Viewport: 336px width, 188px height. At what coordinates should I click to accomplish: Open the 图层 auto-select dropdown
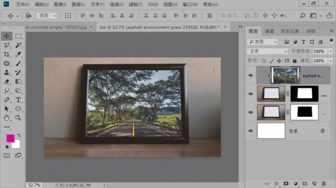click(47, 16)
